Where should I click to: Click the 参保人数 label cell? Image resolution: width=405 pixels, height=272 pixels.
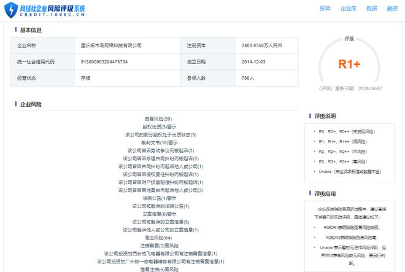tap(207, 78)
